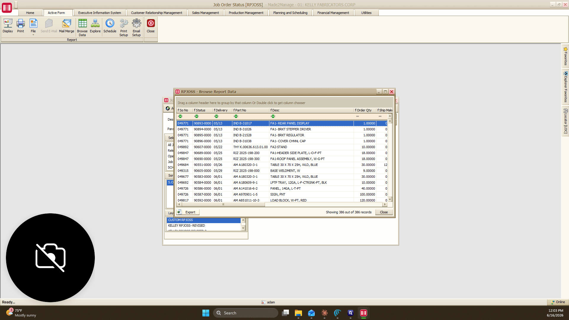Open Outlook from the taskbar
This screenshot has width=569, height=320.
(x=311, y=313)
